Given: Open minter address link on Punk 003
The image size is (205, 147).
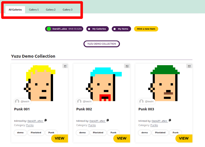Looking at the screenshot, I should pyautogui.click(x=159, y=121).
